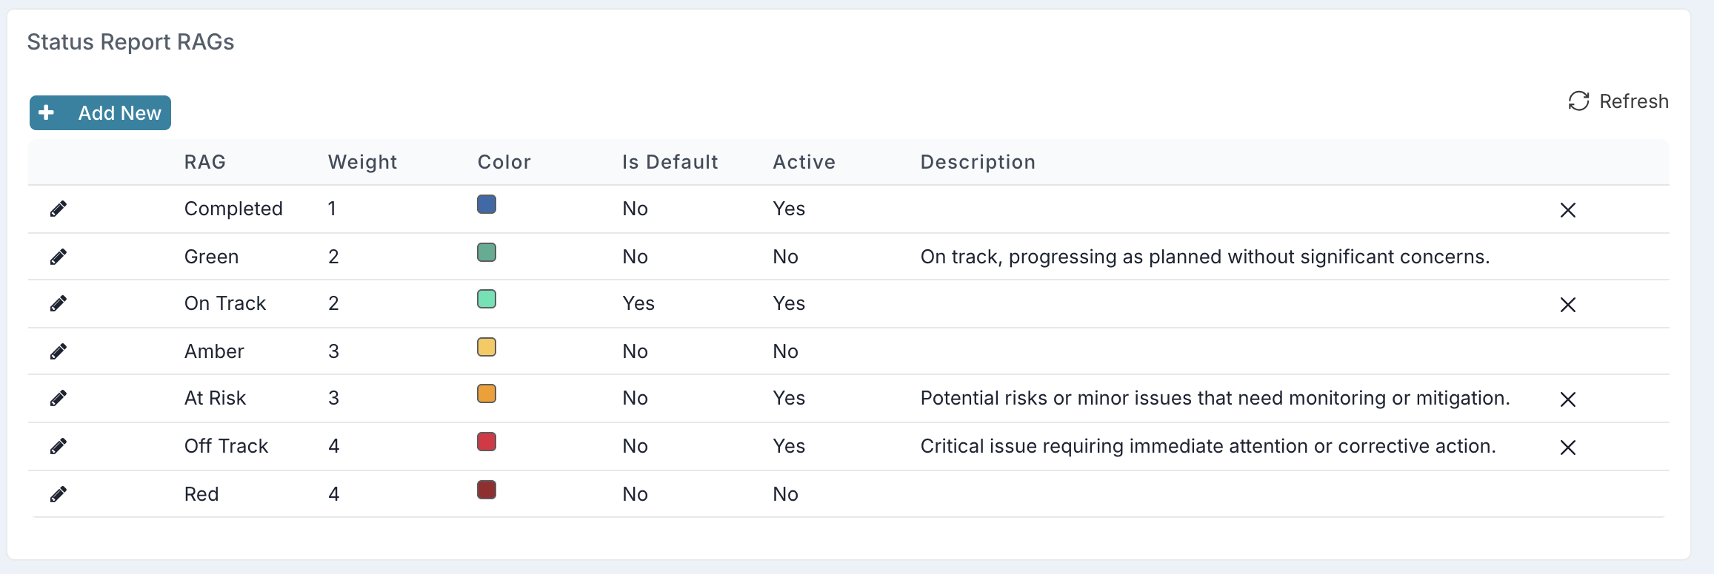
Task: Click the X for Off Track
Action: pos(1567,448)
